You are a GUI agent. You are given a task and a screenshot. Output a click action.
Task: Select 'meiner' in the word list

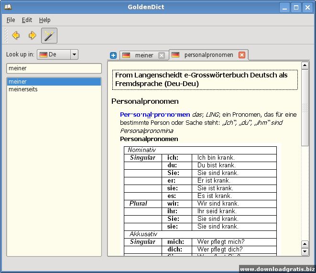[x=54, y=82]
